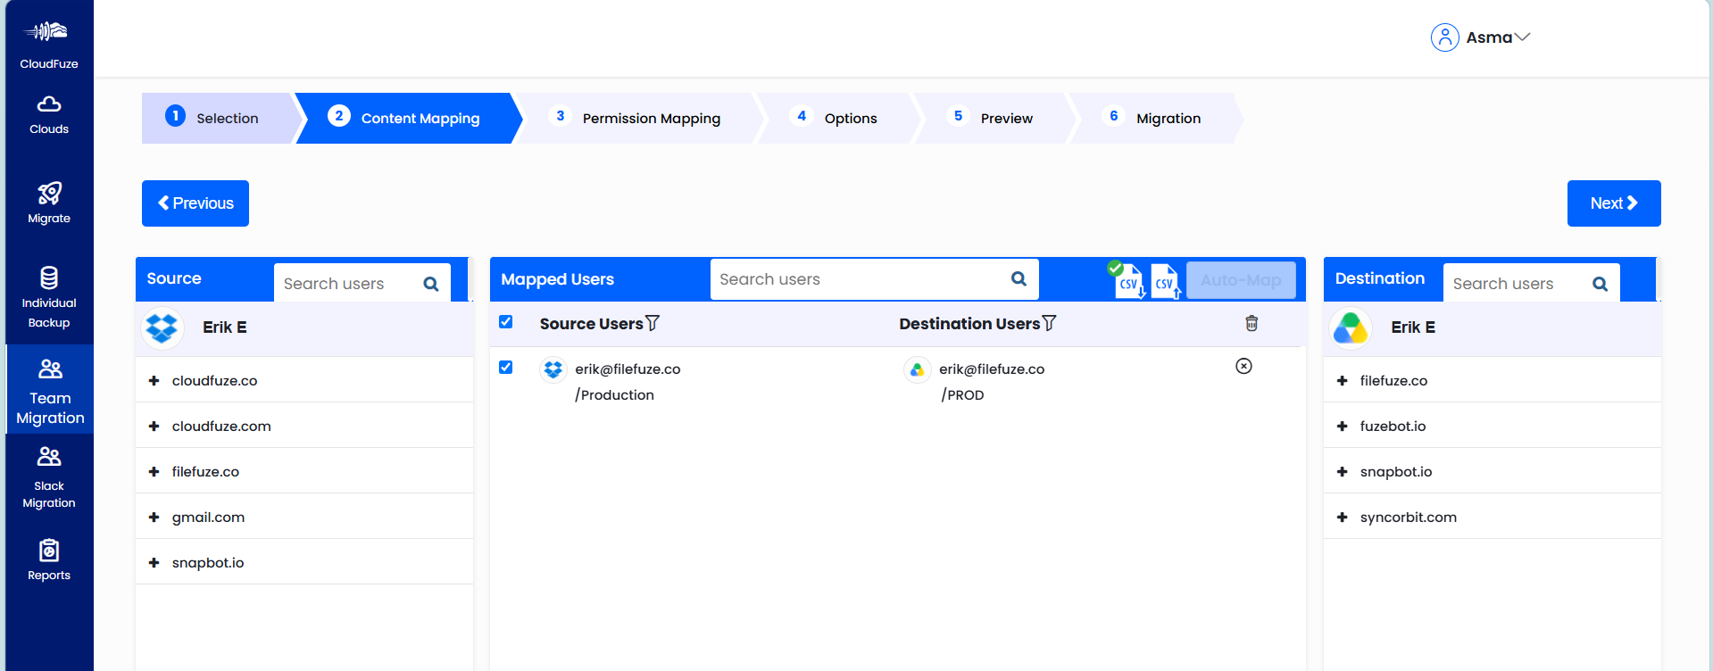Viewport: 1713px width, 671px height.
Task: Click Google Drive icon beside destination Erik E
Action: 1351,328
